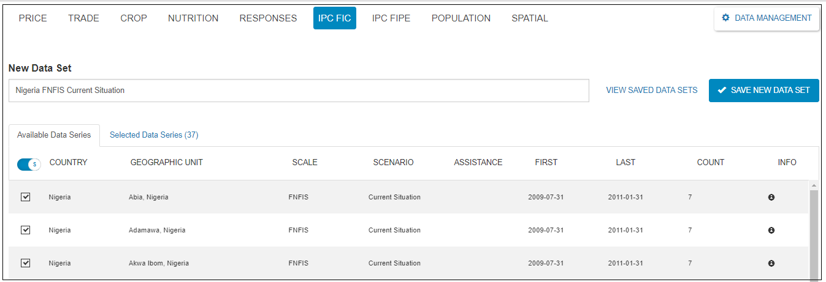
Task: Uncheck the Akwa Ibom, Nigeria checkbox
Action: pos(26,263)
